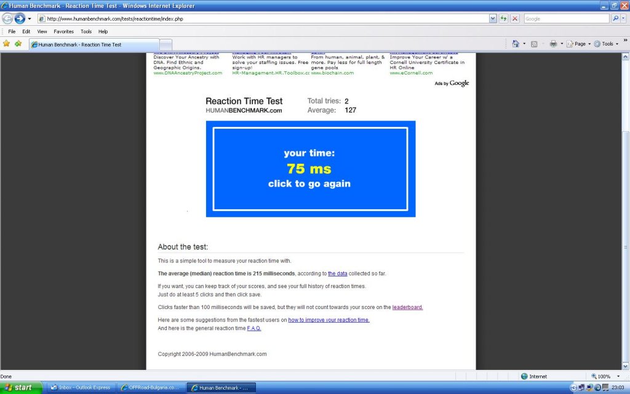This screenshot has height=394, width=630.
Task: Click the 100% zoom level button
Action: pos(600,376)
